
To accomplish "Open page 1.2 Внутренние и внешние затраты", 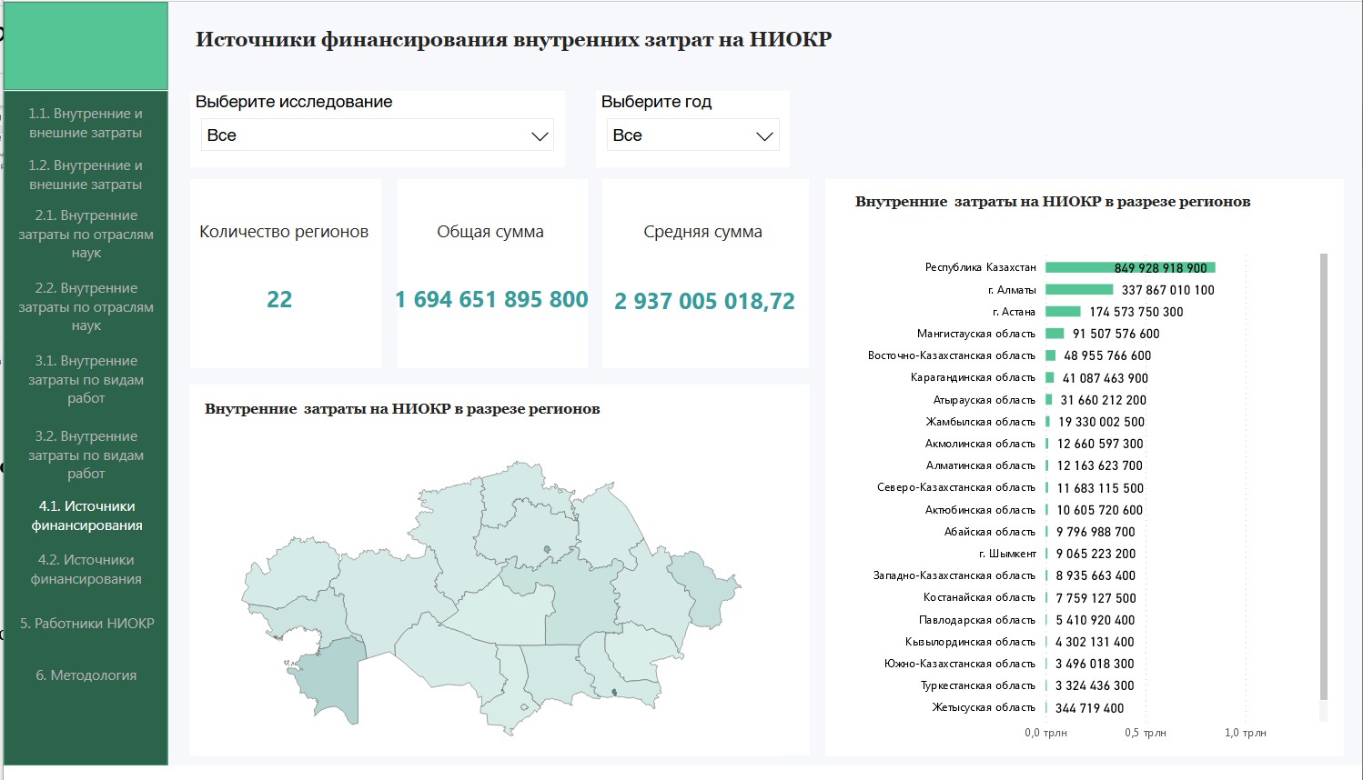I will coord(86,175).
